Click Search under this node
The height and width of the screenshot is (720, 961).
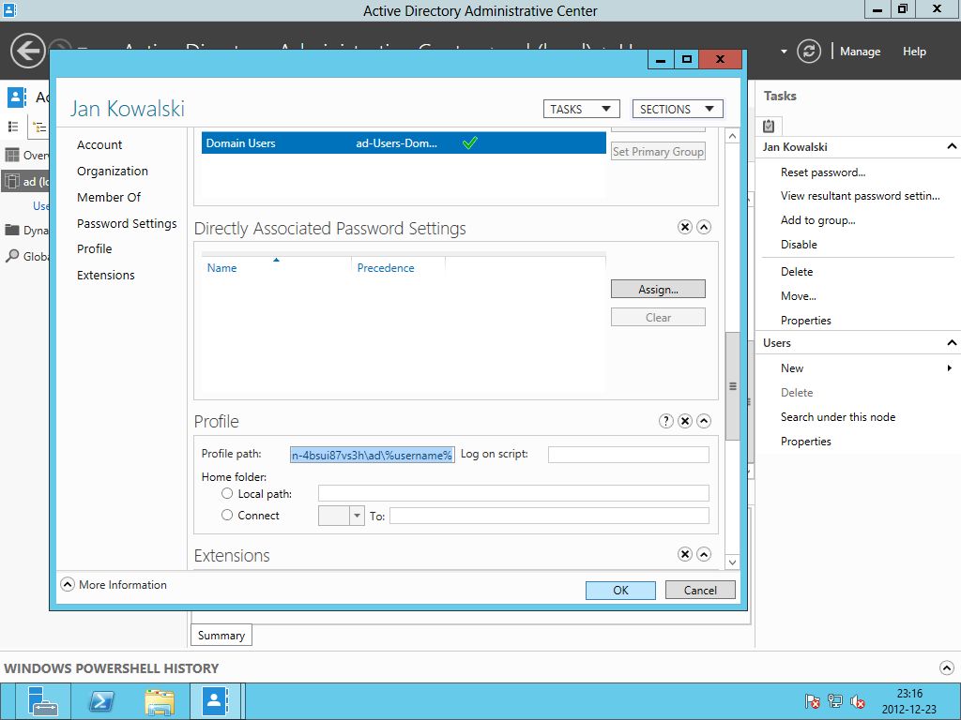tap(838, 417)
